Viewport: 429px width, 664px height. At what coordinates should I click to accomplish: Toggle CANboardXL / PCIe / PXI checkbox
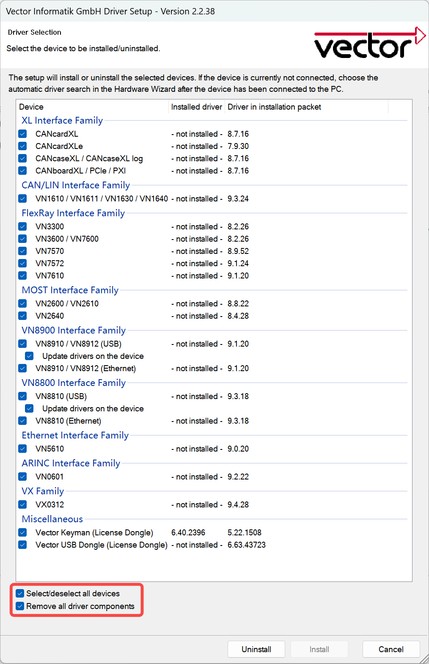[x=23, y=171]
